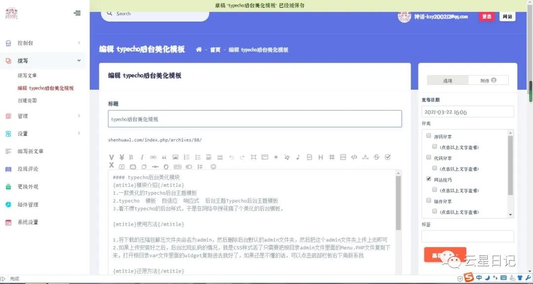Expand the 控制台 sidebar menu
The image size is (533, 284).
(x=43, y=43)
